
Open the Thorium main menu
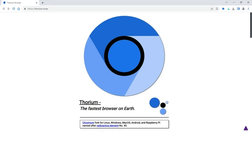tap(248, 9)
